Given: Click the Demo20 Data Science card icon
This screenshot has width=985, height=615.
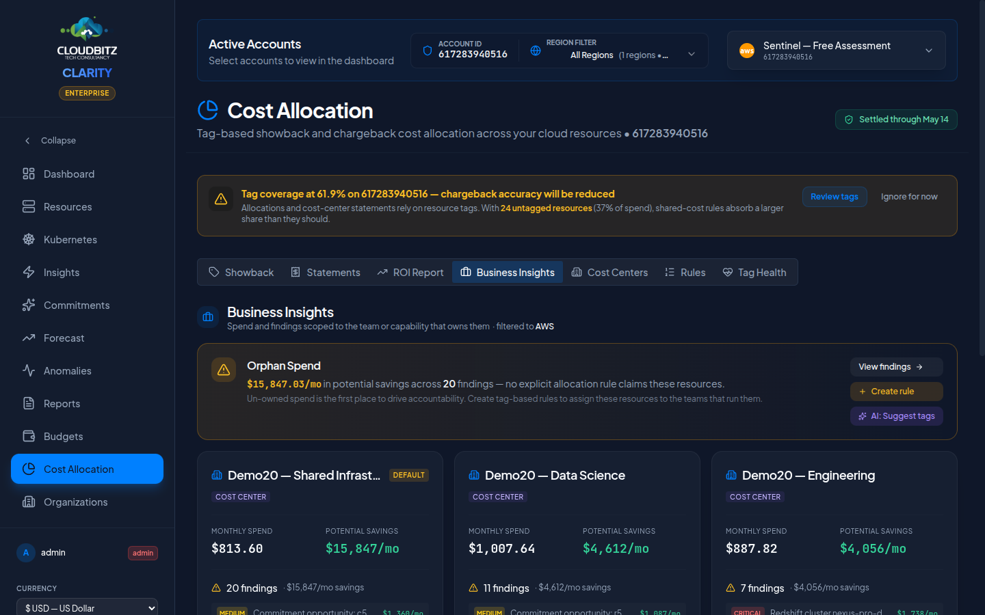Looking at the screenshot, I should click(474, 475).
